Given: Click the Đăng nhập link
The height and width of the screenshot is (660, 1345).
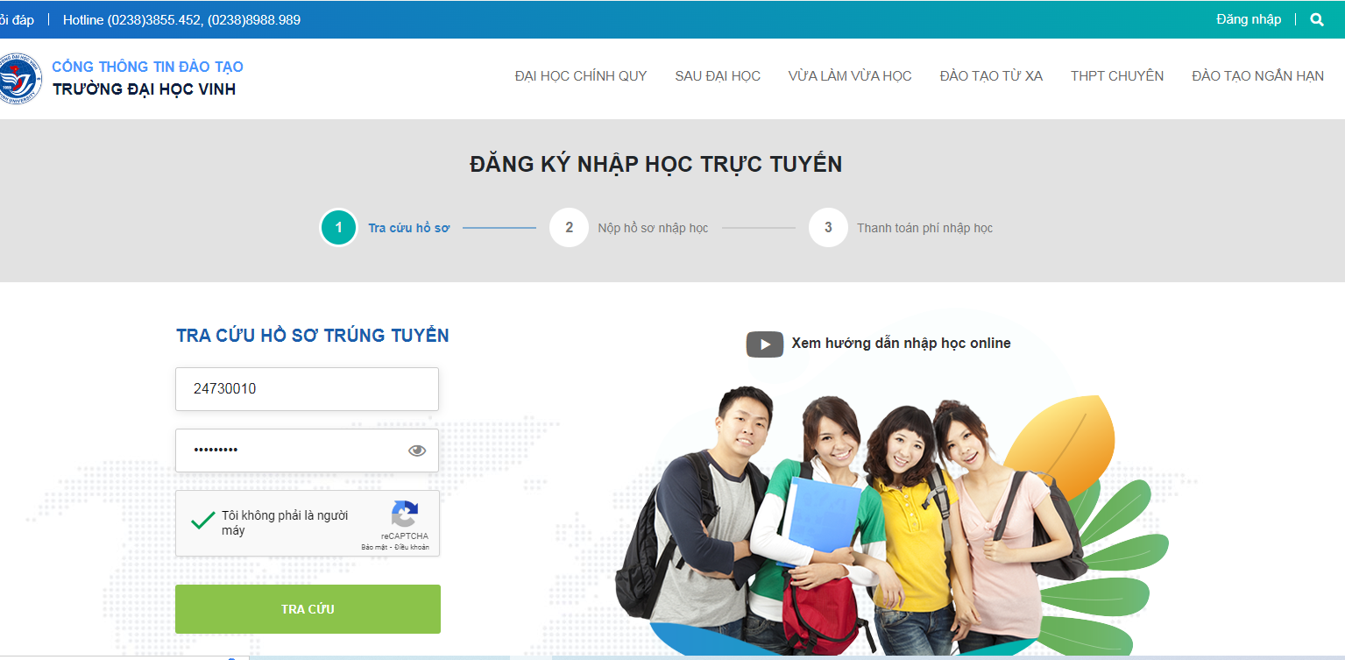Looking at the screenshot, I should click(x=1249, y=19).
